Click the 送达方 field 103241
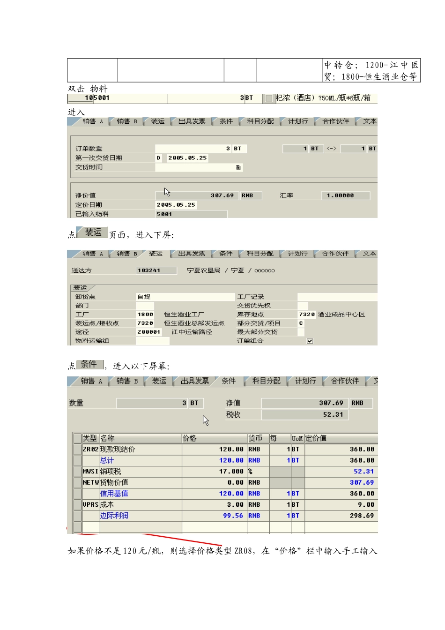This screenshot has height=630, width=445. click(156, 270)
